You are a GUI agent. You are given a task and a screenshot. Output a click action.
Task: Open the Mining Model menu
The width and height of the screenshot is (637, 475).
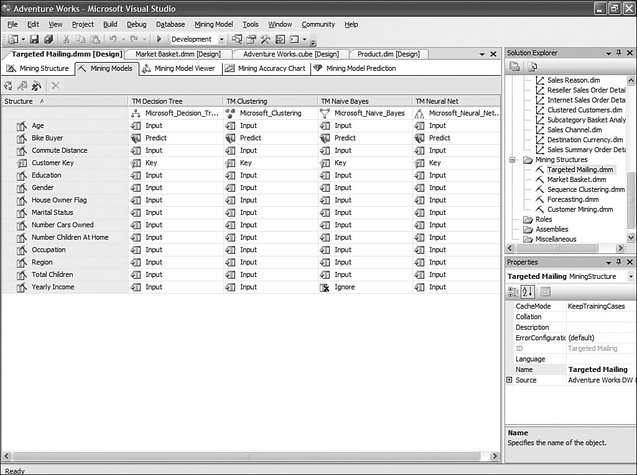click(x=213, y=24)
